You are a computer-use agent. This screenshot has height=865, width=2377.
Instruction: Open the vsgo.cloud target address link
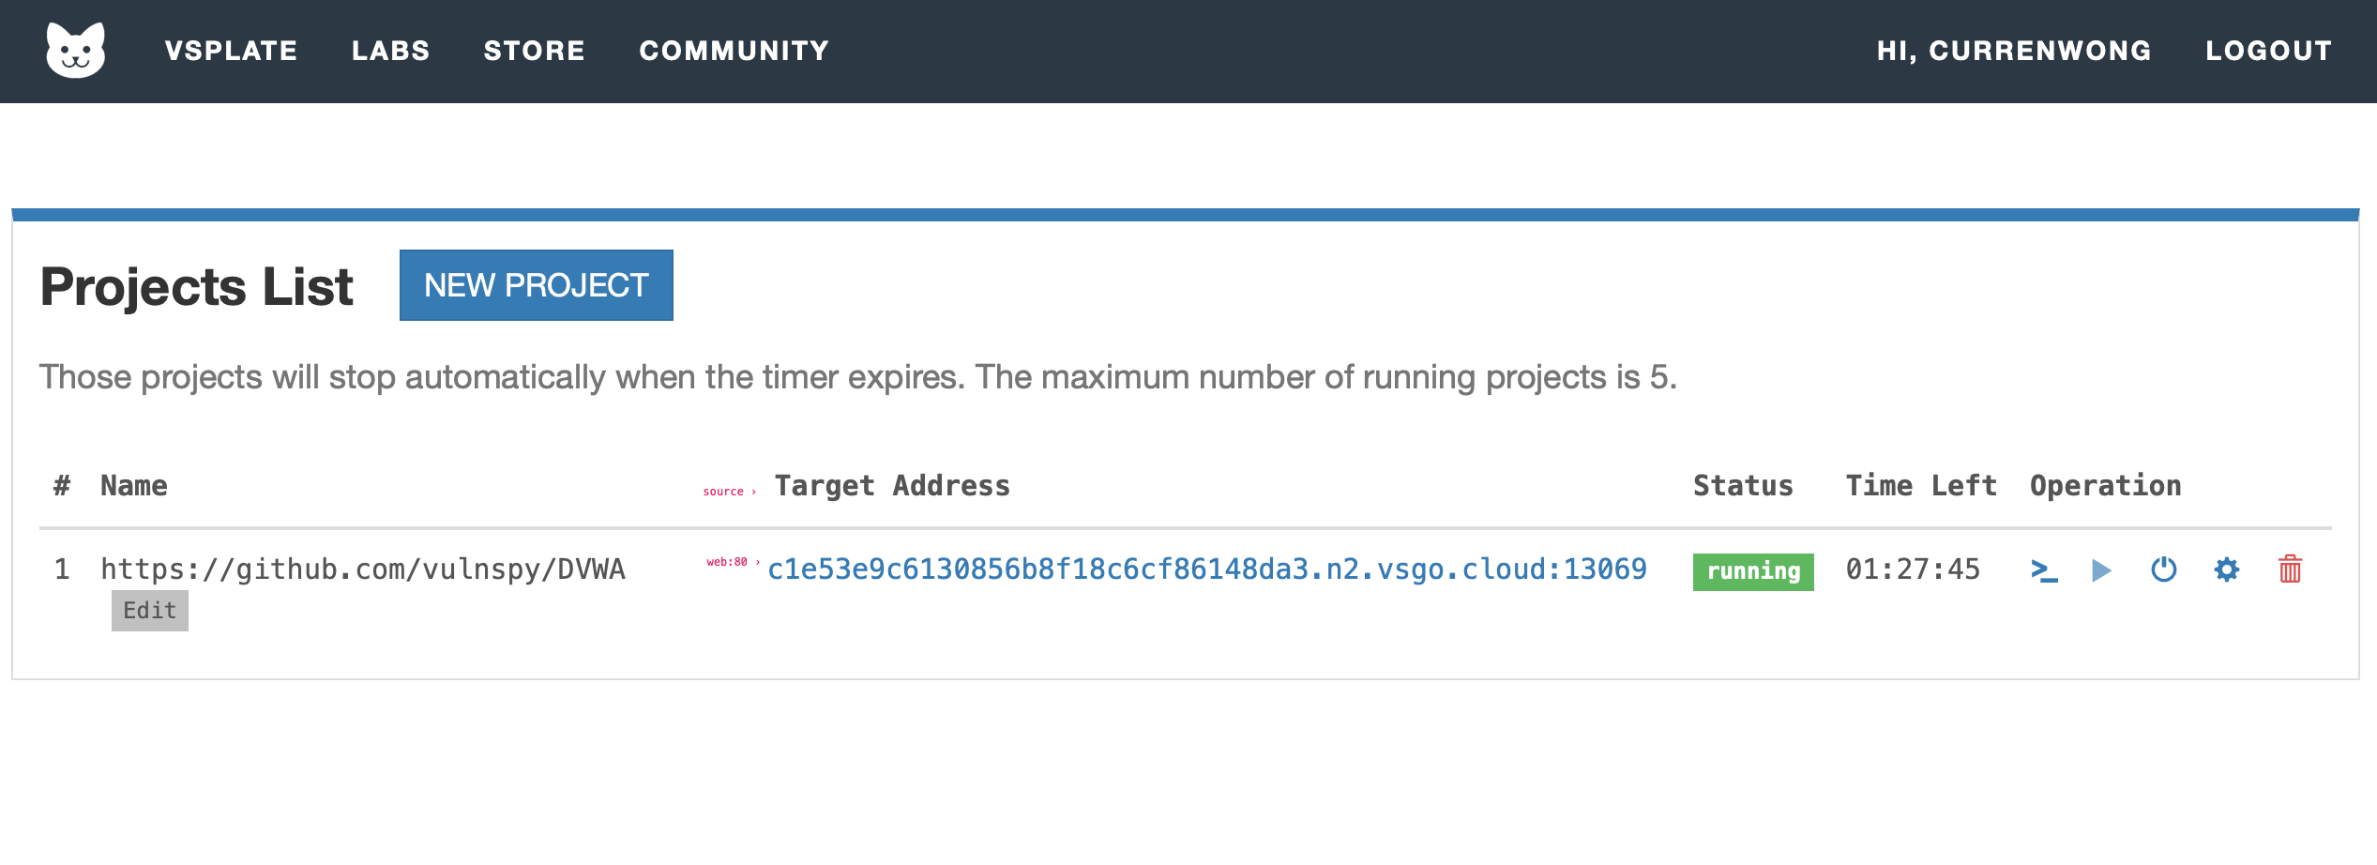(x=1207, y=569)
